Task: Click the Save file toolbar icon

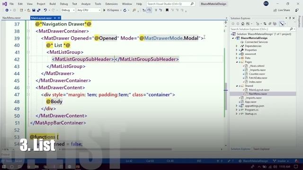Action: (34, 10)
